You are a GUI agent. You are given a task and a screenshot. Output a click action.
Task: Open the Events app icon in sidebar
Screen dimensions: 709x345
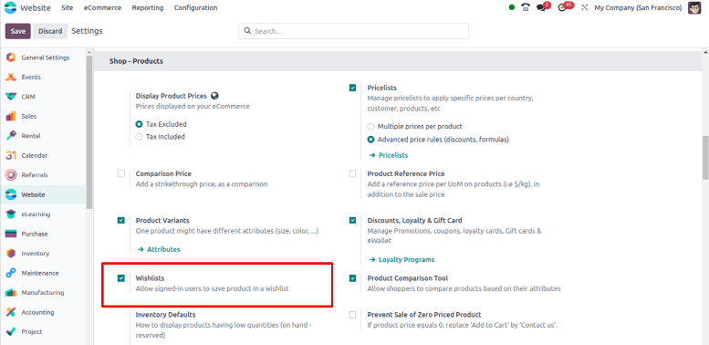click(x=11, y=78)
